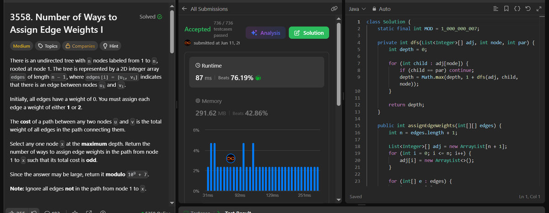Open the Analysis button
This screenshot has width=549, height=213.
(x=266, y=33)
